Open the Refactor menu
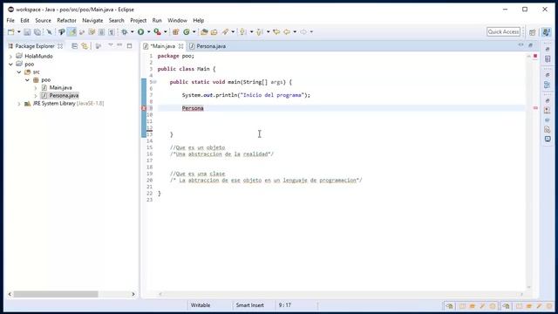 (x=66, y=20)
